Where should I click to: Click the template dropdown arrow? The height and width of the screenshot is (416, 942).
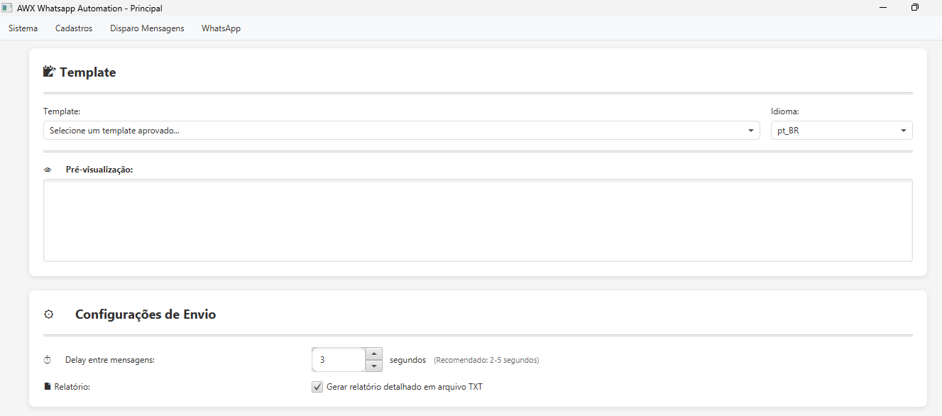[750, 130]
